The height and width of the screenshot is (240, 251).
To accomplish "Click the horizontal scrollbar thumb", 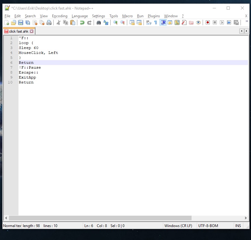I will [100, 218].
